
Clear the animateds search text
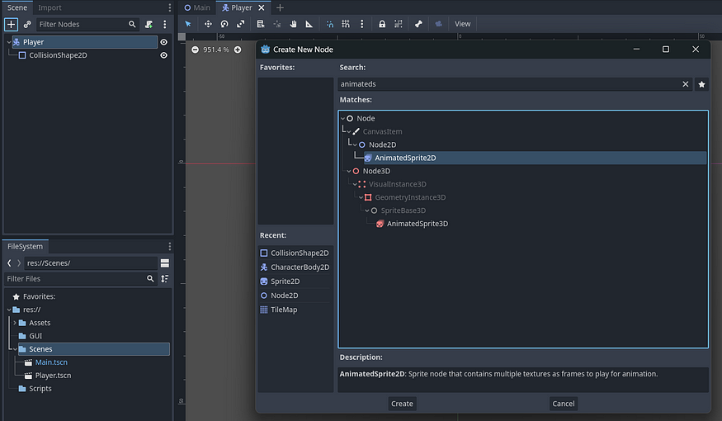pyautogui.click(x=685, y=84)
